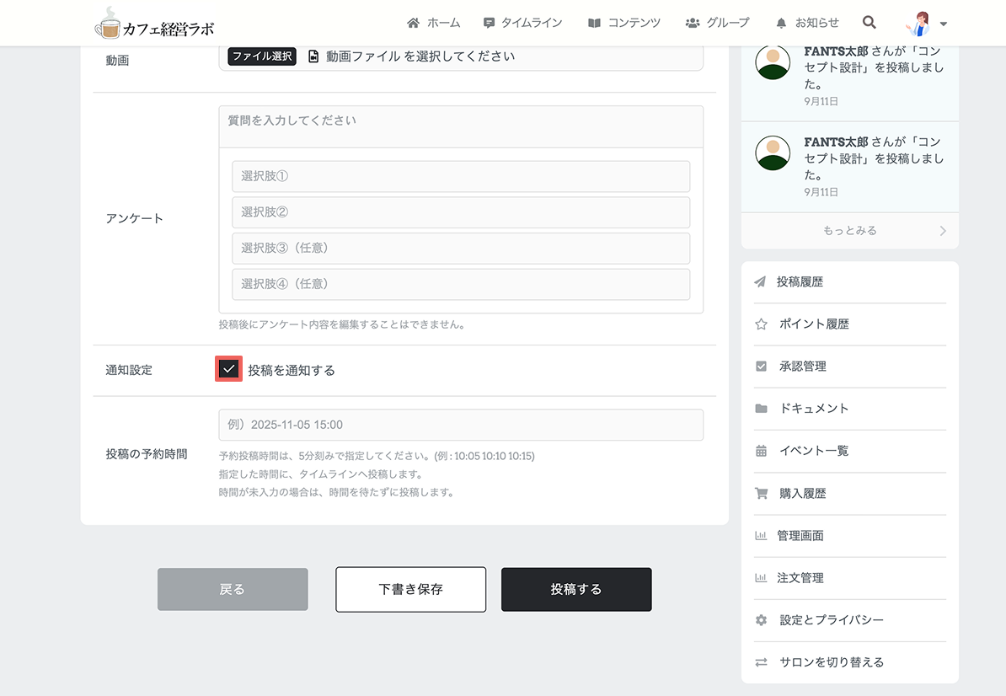Viewport: 1006px width, 696px height.
Task: Submit with 投稿する button
Action: tap(576, 589)
